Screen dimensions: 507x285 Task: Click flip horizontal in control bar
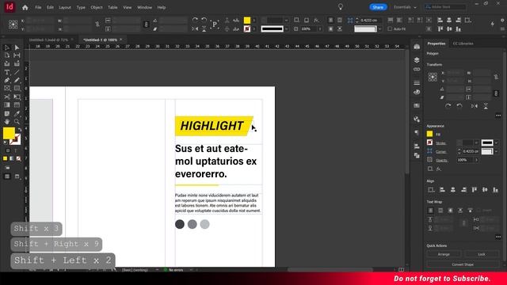click(195, 29)
